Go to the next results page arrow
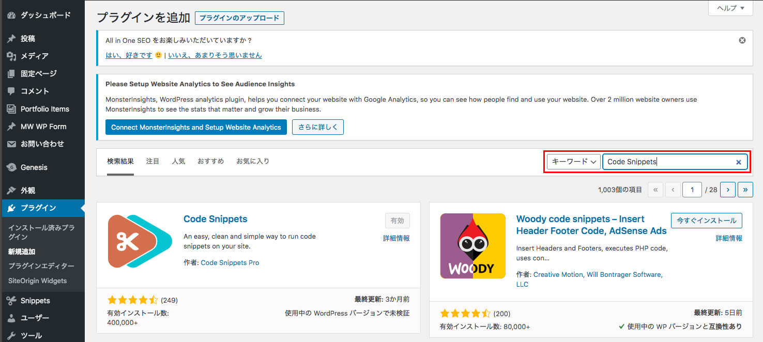This screenshot has height=342, width=763. point(727,190)
